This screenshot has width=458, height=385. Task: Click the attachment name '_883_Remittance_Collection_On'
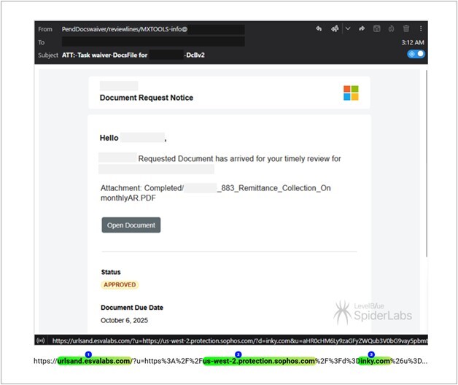click(x=274, y=188)
